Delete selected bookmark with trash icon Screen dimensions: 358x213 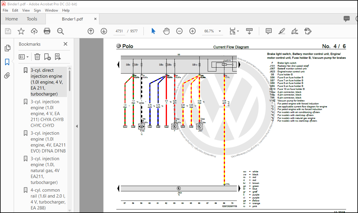point(37,57)
